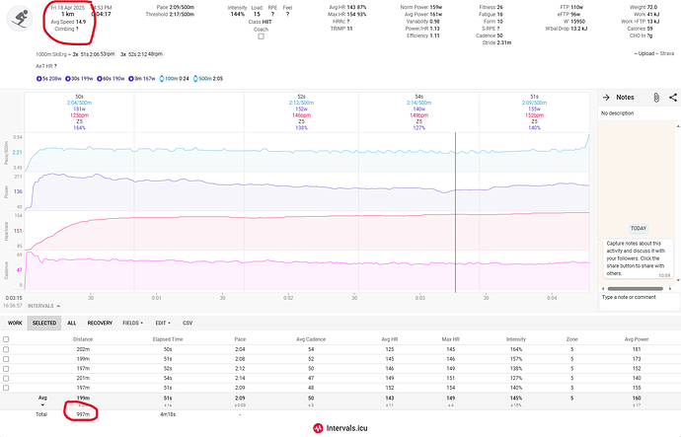This screenshot has width=681, height=437.
Task: Click the Intensity column header
Action: tap(516, 339)
